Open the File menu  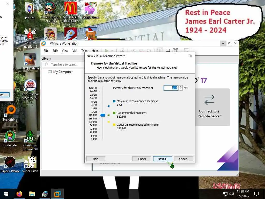pos(46,51)
